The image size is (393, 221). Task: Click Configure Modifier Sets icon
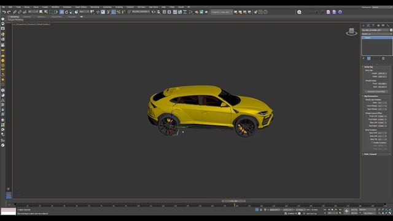(383, 58)
